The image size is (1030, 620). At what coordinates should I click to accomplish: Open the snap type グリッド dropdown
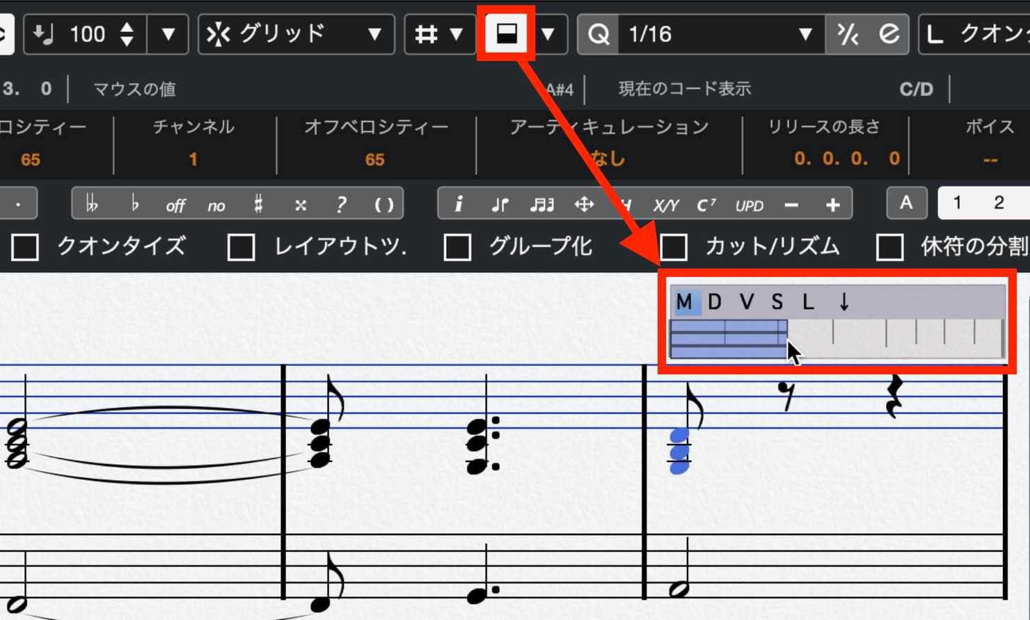297,33
